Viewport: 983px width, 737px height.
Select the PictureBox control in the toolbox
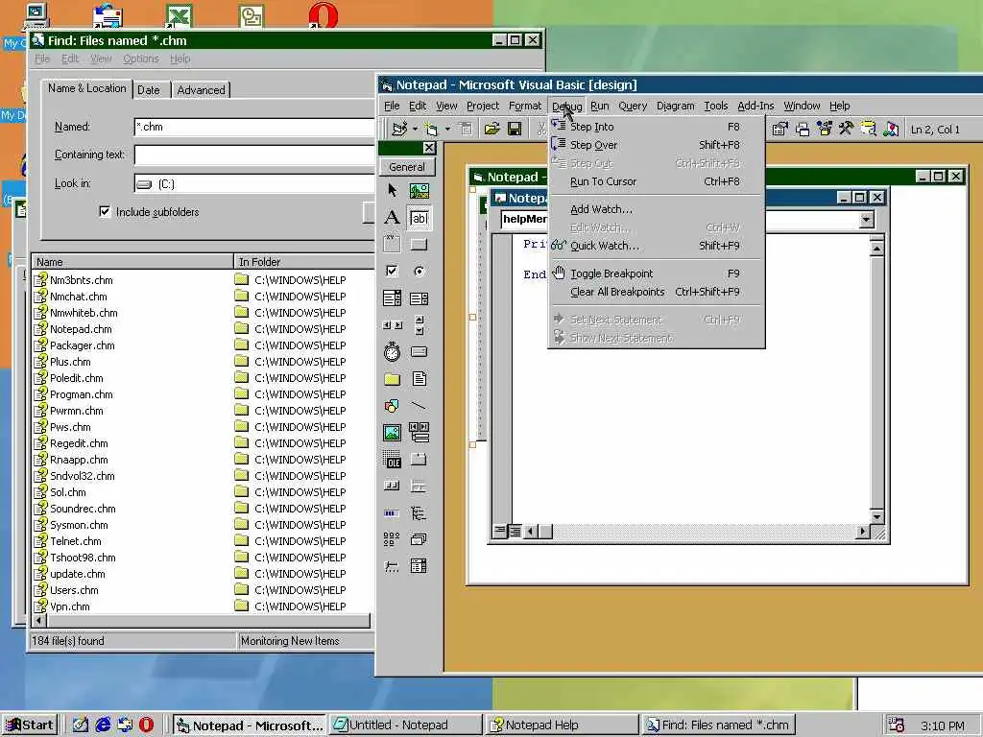419,190
